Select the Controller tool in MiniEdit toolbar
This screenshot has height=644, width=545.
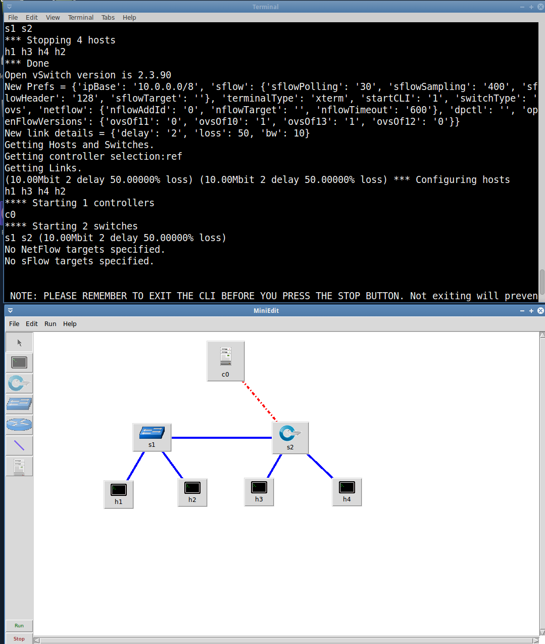click(x=19, y=466)
